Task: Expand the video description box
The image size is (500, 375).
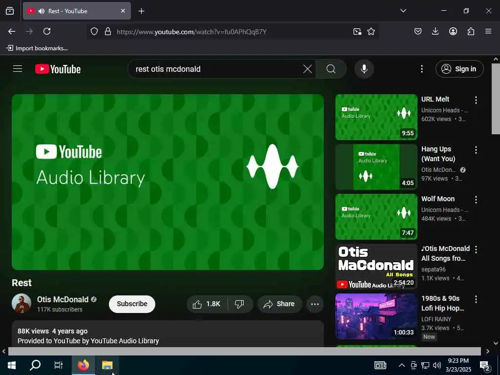Action: click(168, 334)
